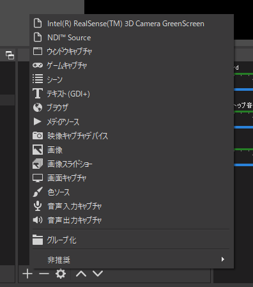Select ゲームキャプチャ source
The height and width of the screenshot is (287, 253).
132,65
